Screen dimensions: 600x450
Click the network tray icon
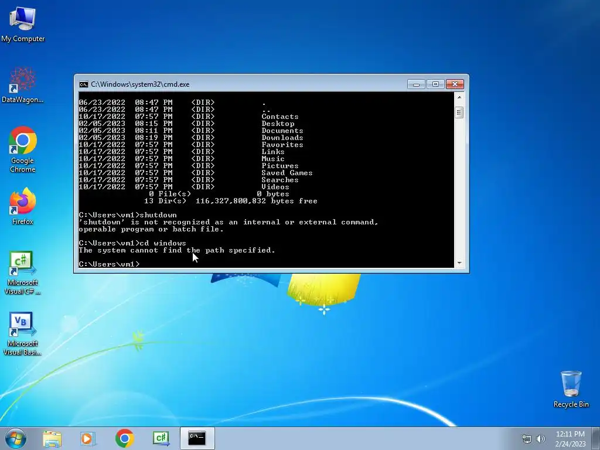[x=527, y=439]
